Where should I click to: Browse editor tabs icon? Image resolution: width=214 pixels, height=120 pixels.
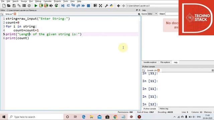2,14
